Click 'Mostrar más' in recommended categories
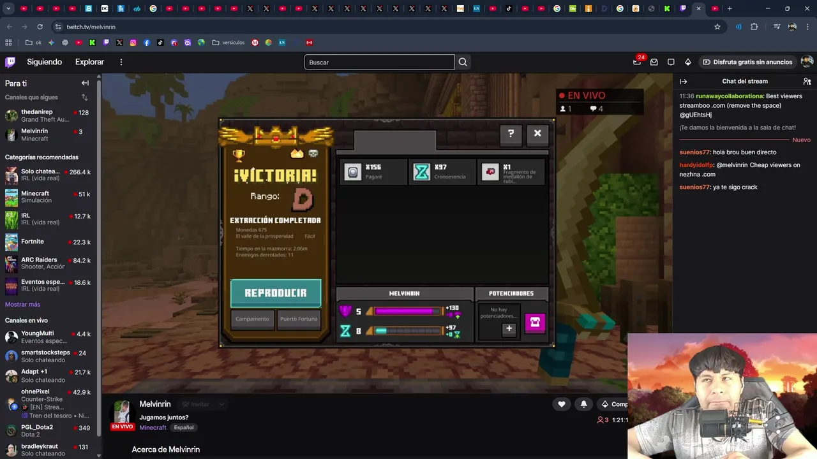 22,304
